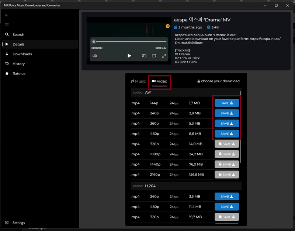Click the "2160p" resolution text
Image resolution: width=295 pixels, height=231 pixels.
point(155,175)
